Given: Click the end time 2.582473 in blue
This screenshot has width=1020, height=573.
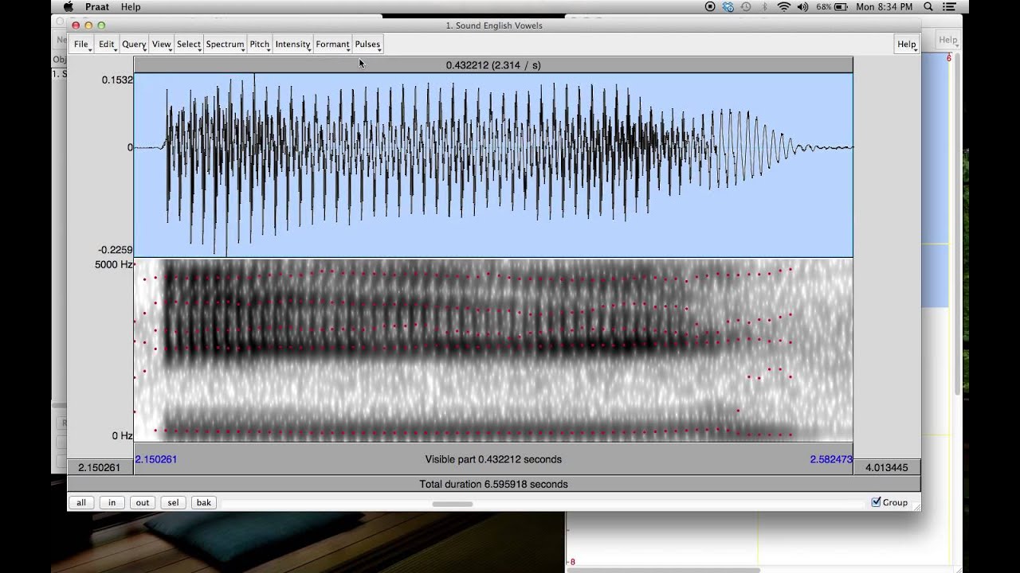Looking at the screenshot, I should 831,459.
